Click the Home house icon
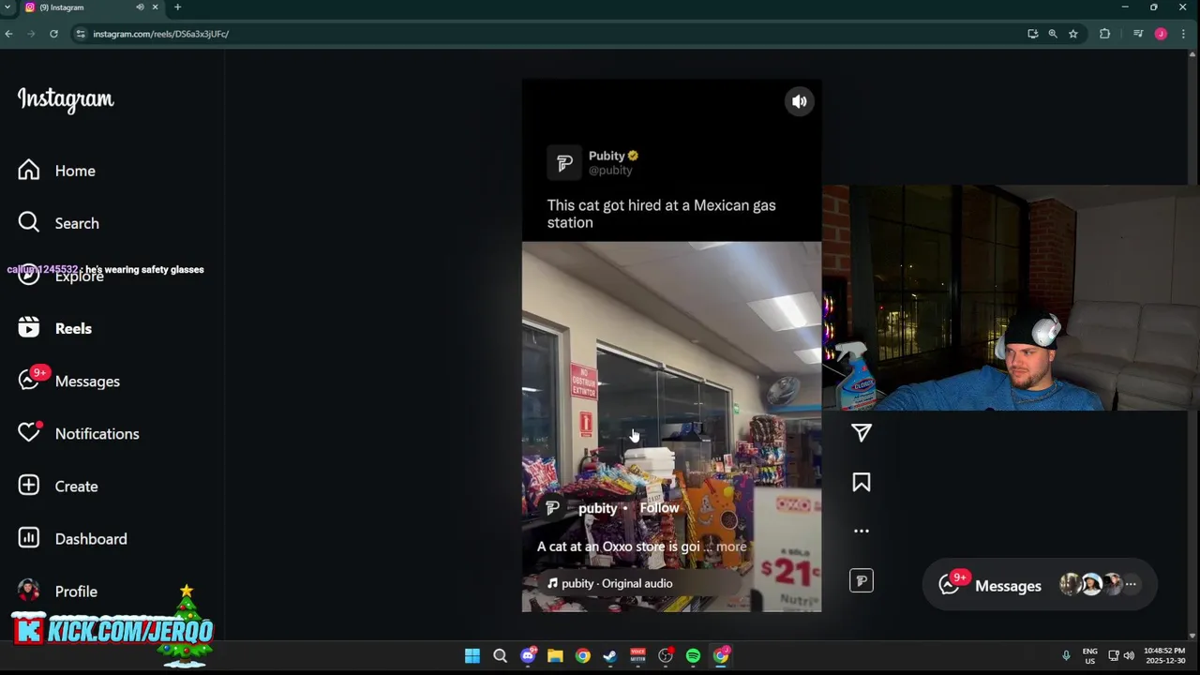This screenshot has height=675, width=1200. [x=29, y=170]
